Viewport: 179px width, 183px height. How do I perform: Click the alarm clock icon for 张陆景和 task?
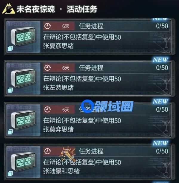click(23, 162)
